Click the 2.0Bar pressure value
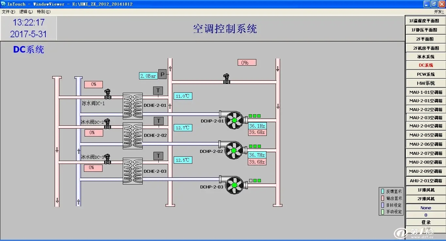The width and height of the screenshot is (446, 241). (148, 76)
